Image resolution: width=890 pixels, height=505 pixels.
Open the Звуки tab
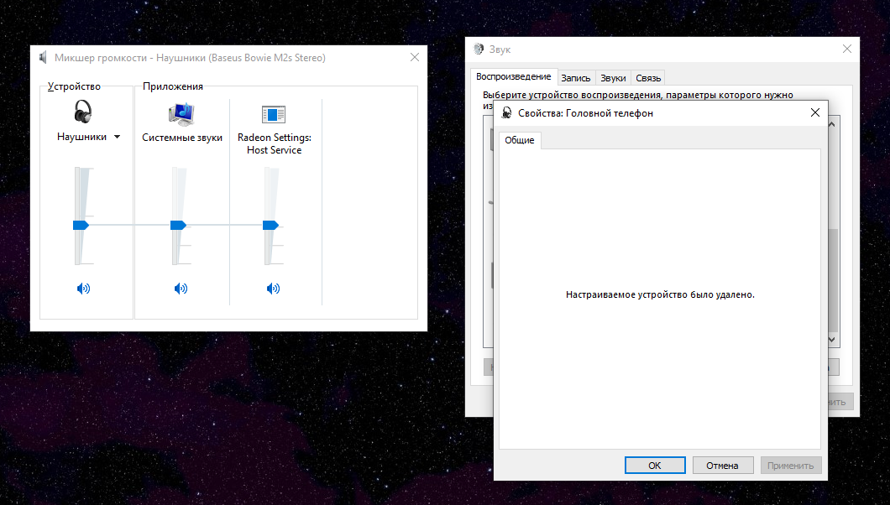(613, 78)
